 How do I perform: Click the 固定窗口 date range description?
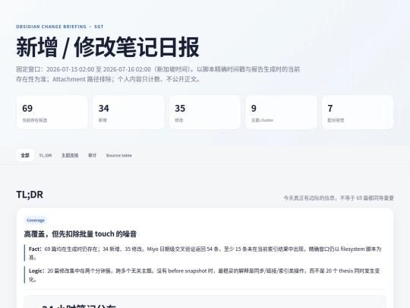pos(158,74)
